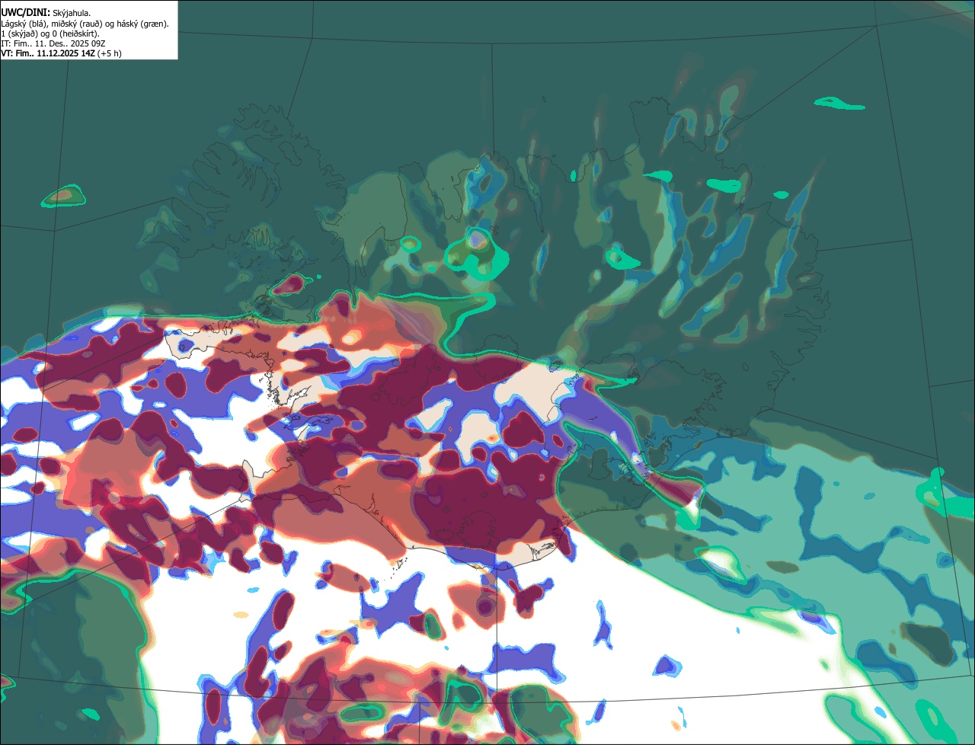Click the line "Lágský (blá), miðský (rauð) og háský (græn)."

(x=85, y=24)
